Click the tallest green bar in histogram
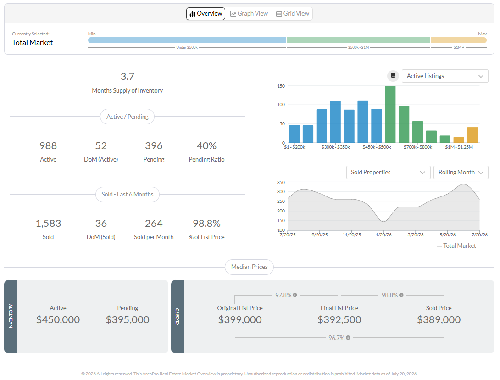This screenshot has width=500, height=380. (x=390, y=114)
